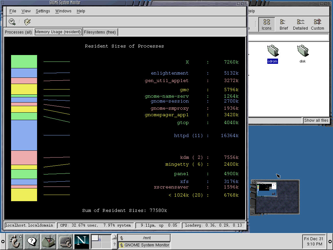The height and width of the screenshot is (250, 333).
Task: Select the disk folder icon
Action: (x=302, y=51)
